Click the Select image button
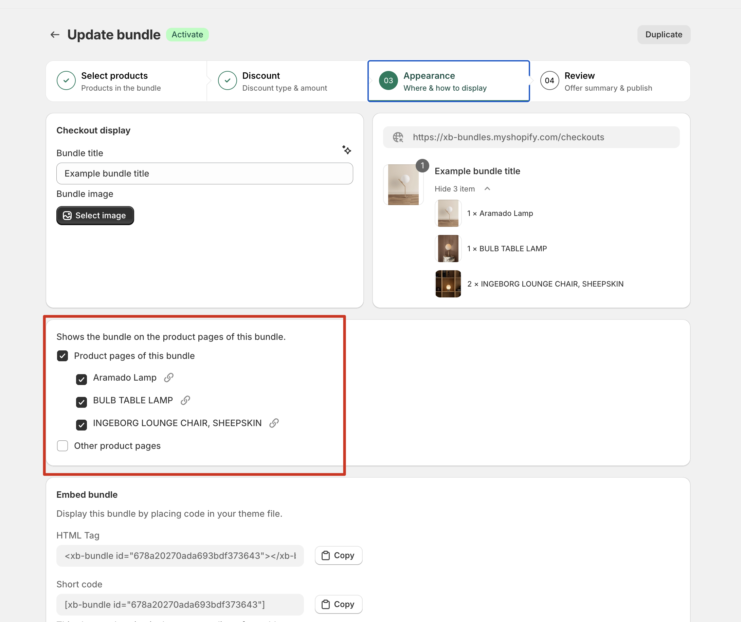Screen dimensions: 741x622 [x=95, y=215]
